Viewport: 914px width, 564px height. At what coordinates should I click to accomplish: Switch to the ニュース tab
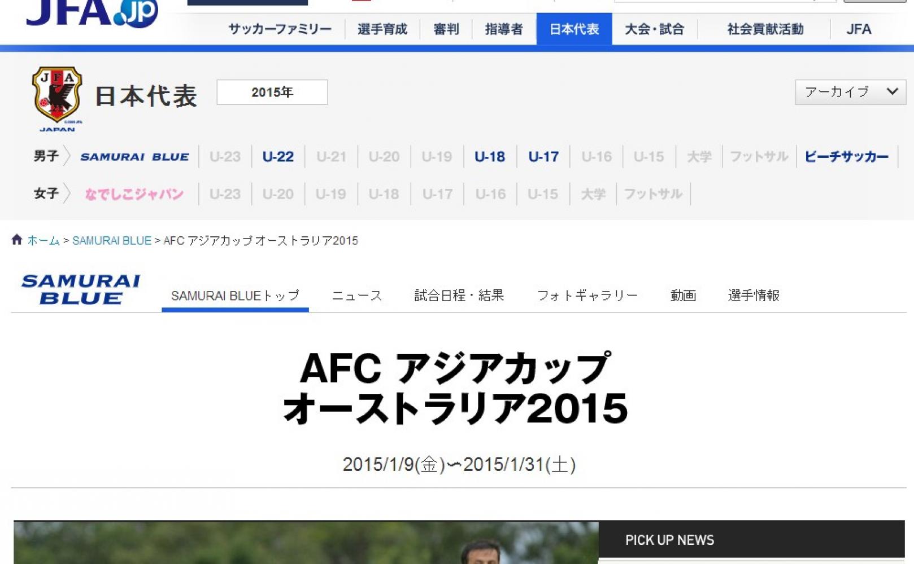pos(356,296)
